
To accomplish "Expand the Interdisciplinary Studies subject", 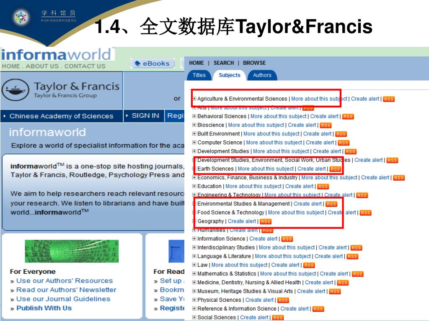I will (194, 247).
